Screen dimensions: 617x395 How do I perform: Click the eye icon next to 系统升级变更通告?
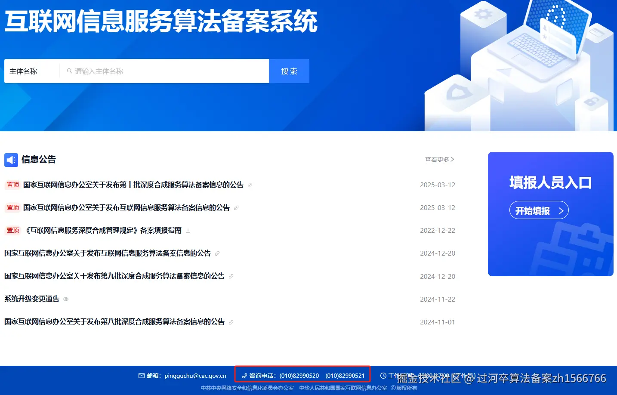[65, 299]
